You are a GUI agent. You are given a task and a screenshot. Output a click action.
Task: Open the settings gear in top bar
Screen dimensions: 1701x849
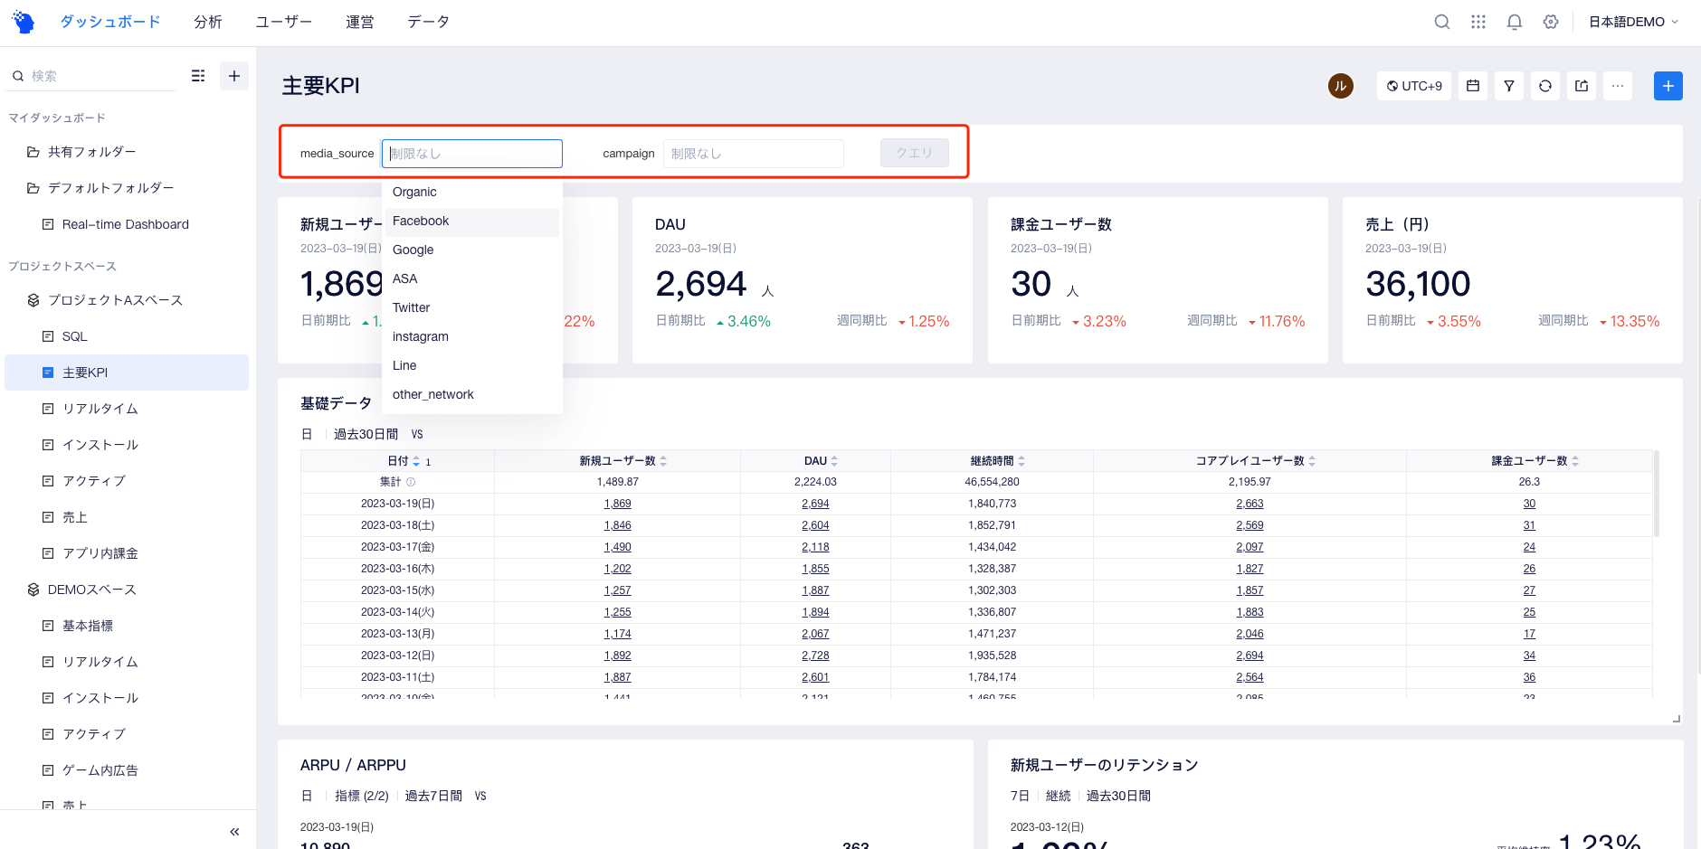[x=1551, y=22]
